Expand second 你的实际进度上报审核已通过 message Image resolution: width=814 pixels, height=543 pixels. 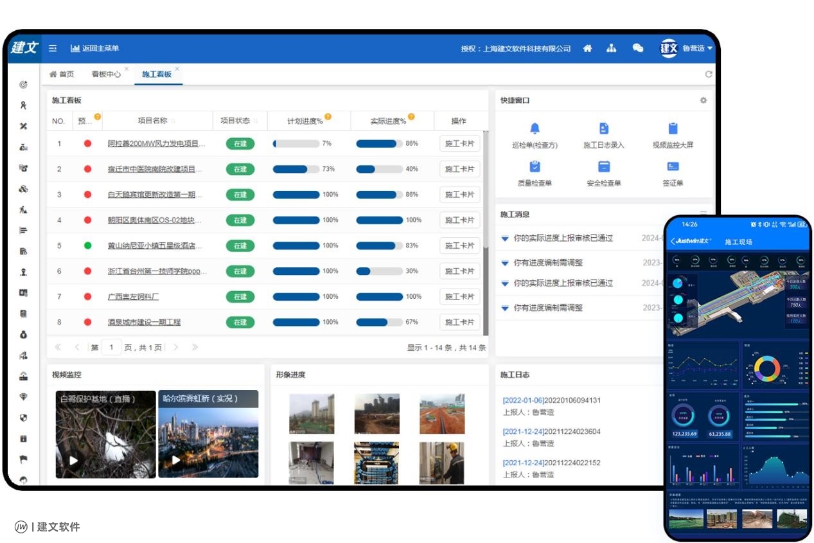(505, 283)
